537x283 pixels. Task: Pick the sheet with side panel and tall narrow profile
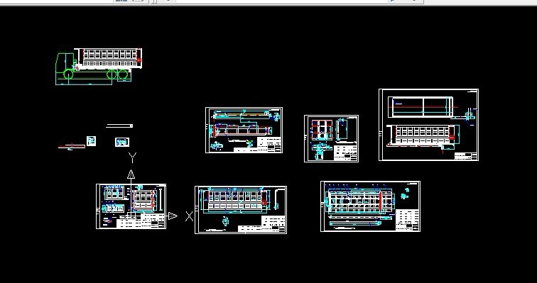241,210
